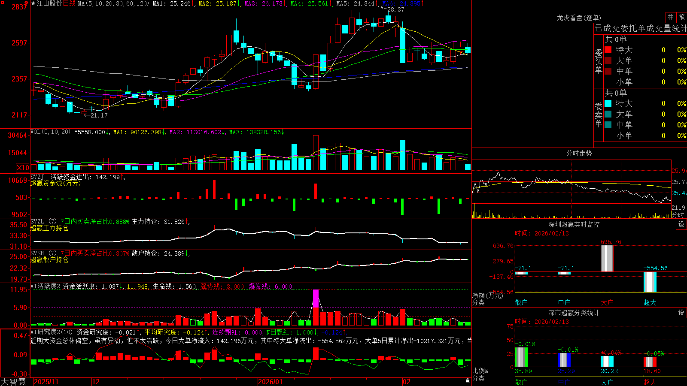Select the 12 month marker on timeline
This screenshot has height=386, width=687.
[96, 382]
